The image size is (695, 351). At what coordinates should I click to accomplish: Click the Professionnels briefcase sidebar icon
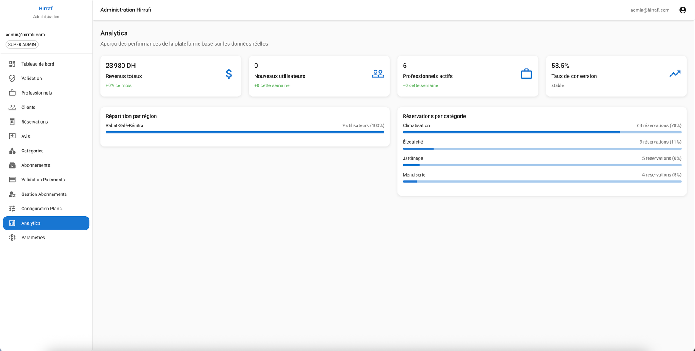[12, 93]
